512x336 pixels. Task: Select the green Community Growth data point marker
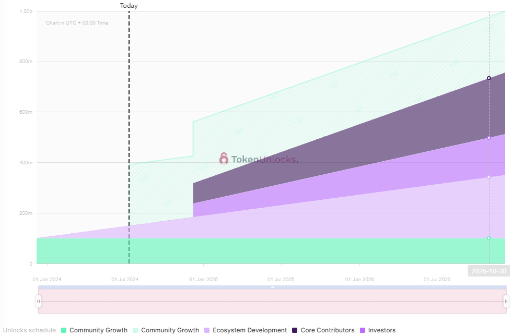click(489, 238)
